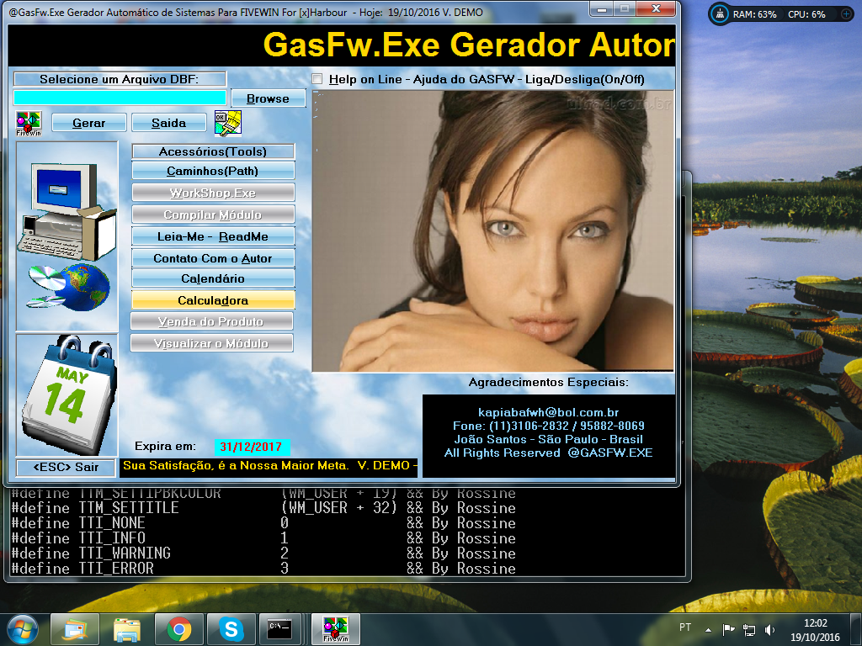This screenshot has height=646, width=862.
Task: Toggle Help on Line checkbox
Action: pyautogui.click(x=317, y=79)
